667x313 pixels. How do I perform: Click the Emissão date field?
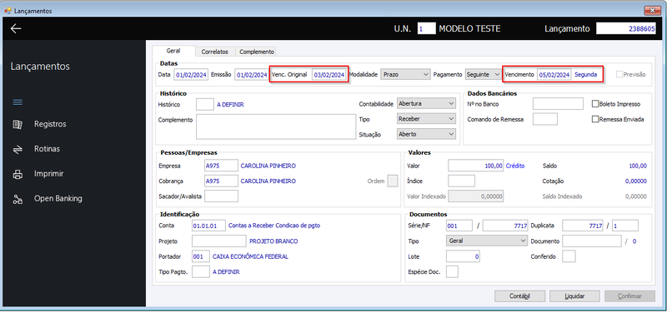click(x=252, y=75)
